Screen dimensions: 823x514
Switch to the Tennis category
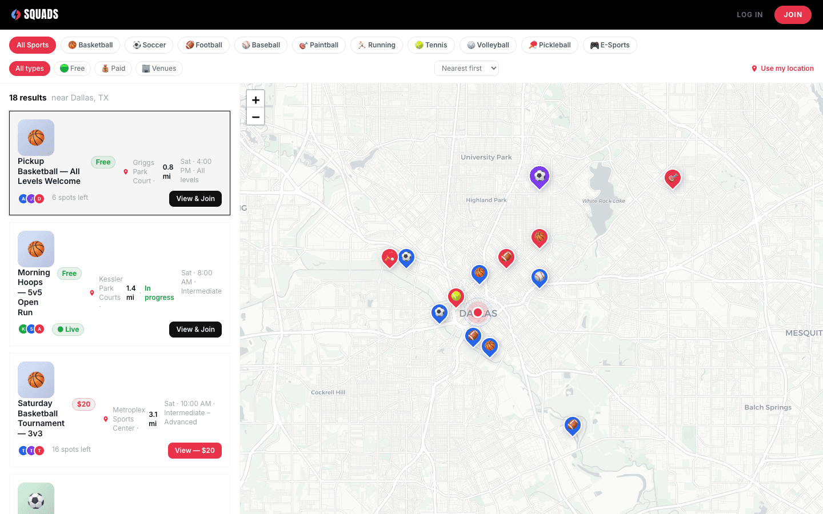431,45
